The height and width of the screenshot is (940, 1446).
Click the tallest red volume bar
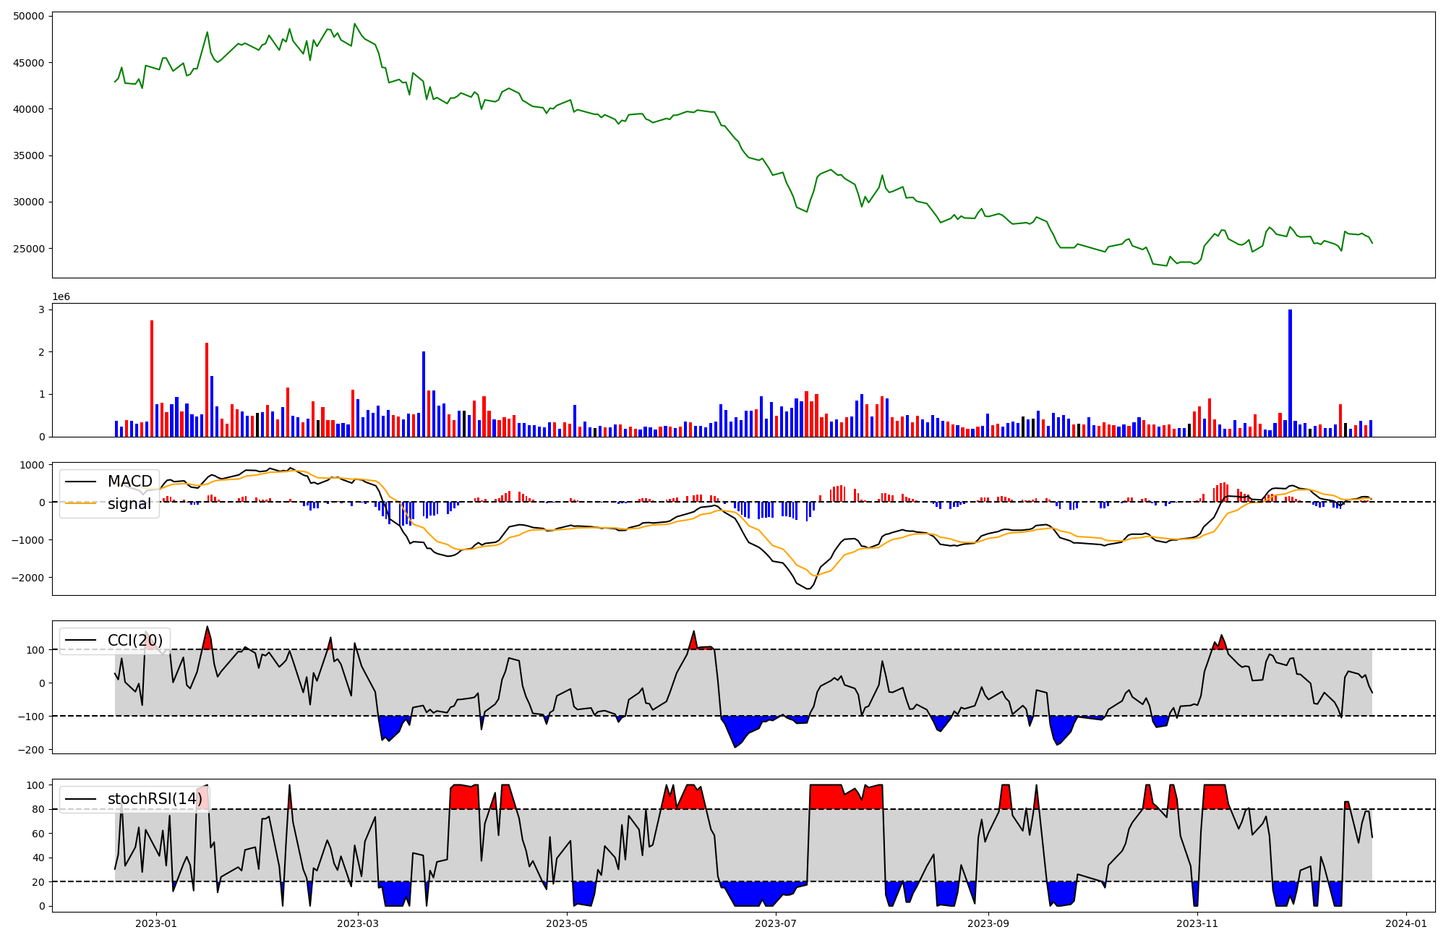(152, 378)
